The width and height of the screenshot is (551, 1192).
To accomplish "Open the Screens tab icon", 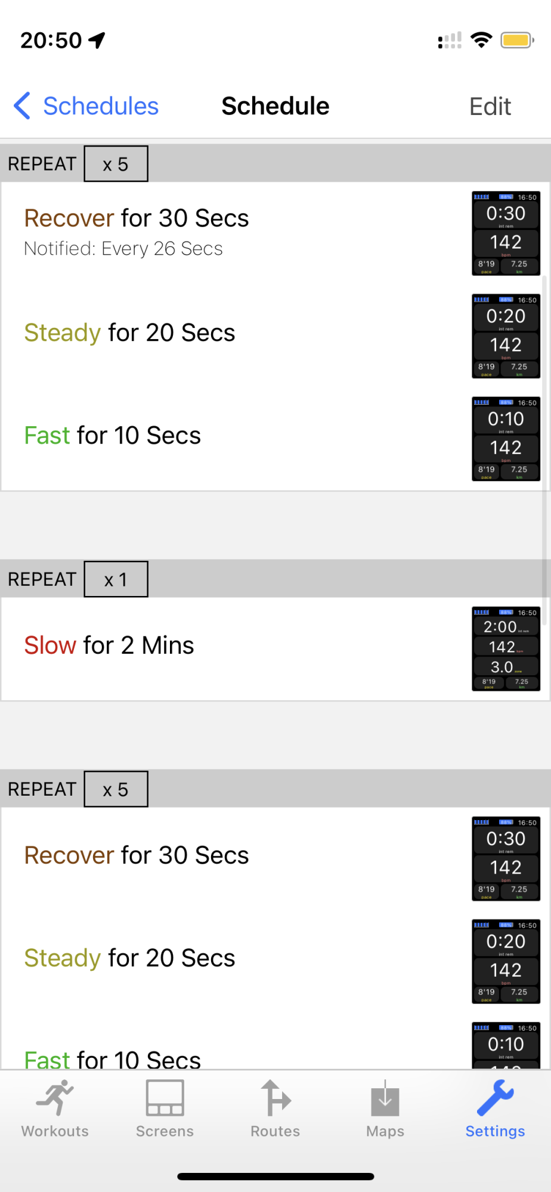I will pyautogui.click(x=165, y=1098).
